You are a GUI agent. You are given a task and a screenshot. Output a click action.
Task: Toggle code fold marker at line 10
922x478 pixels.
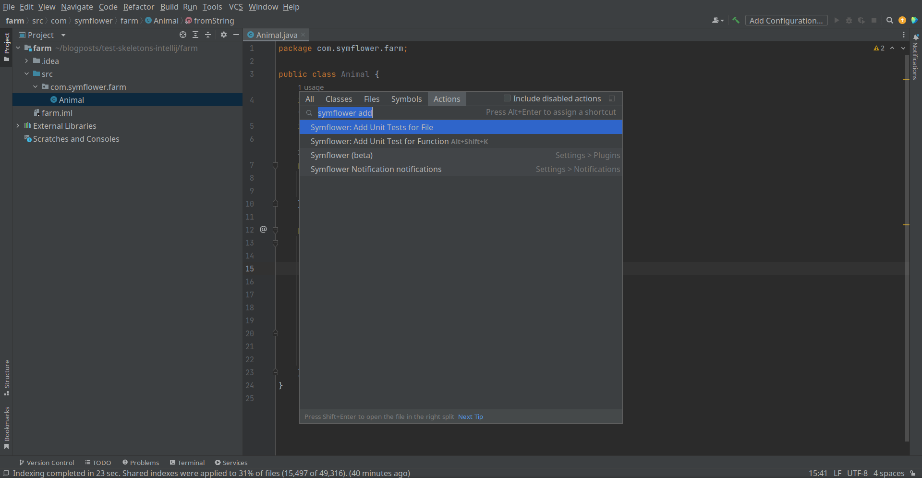coord(275,204)
